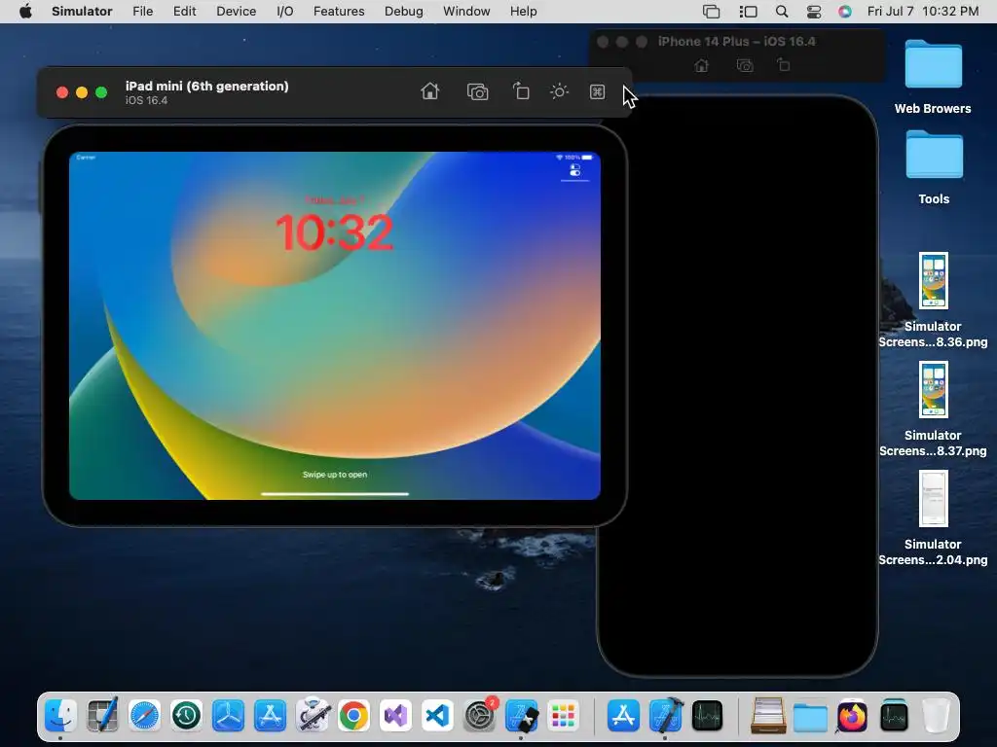
Task: Rotate the iPad mini simulator device
Action: pos(521,91)
